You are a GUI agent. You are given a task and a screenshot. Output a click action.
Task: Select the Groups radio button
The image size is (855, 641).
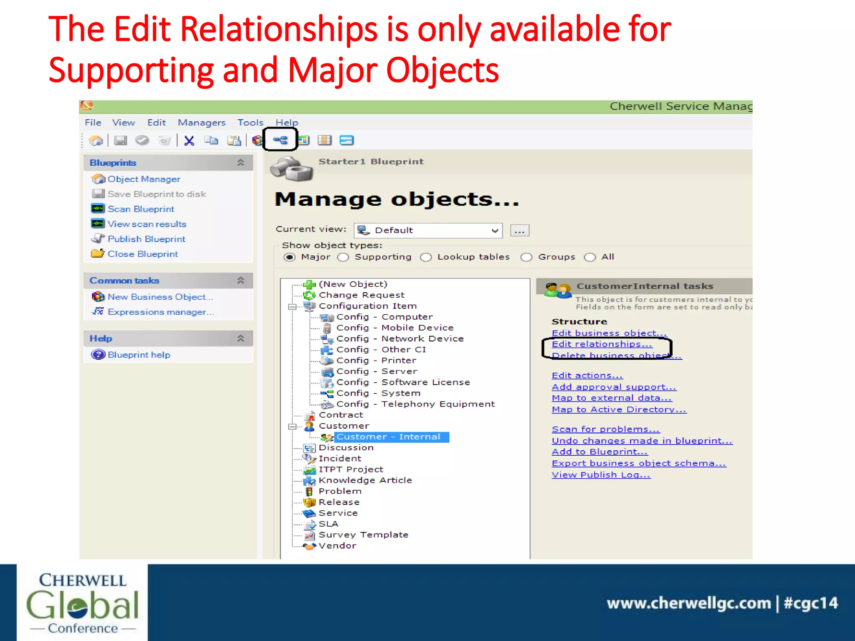pos(526,257)
